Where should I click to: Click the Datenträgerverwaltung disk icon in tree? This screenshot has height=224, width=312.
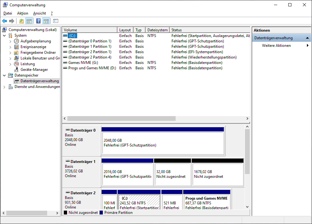coord(16,81)
